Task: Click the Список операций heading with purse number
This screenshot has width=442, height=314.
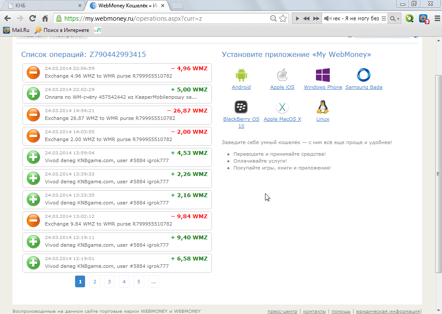Action: (83, 54)
